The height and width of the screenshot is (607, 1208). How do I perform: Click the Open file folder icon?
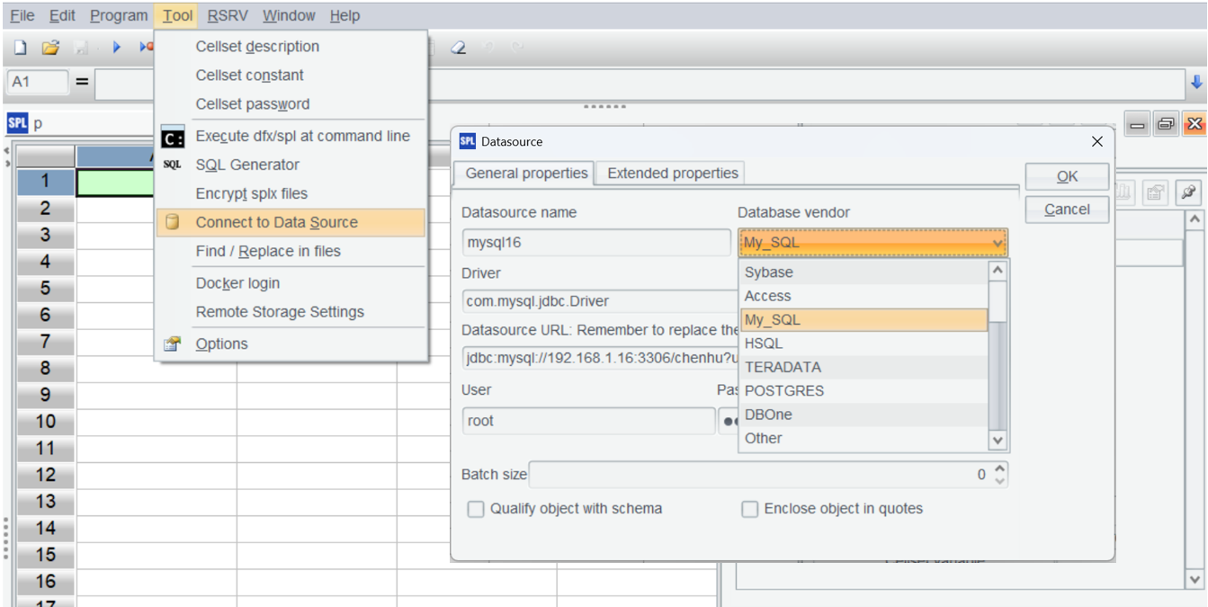(x=50, y=48)
